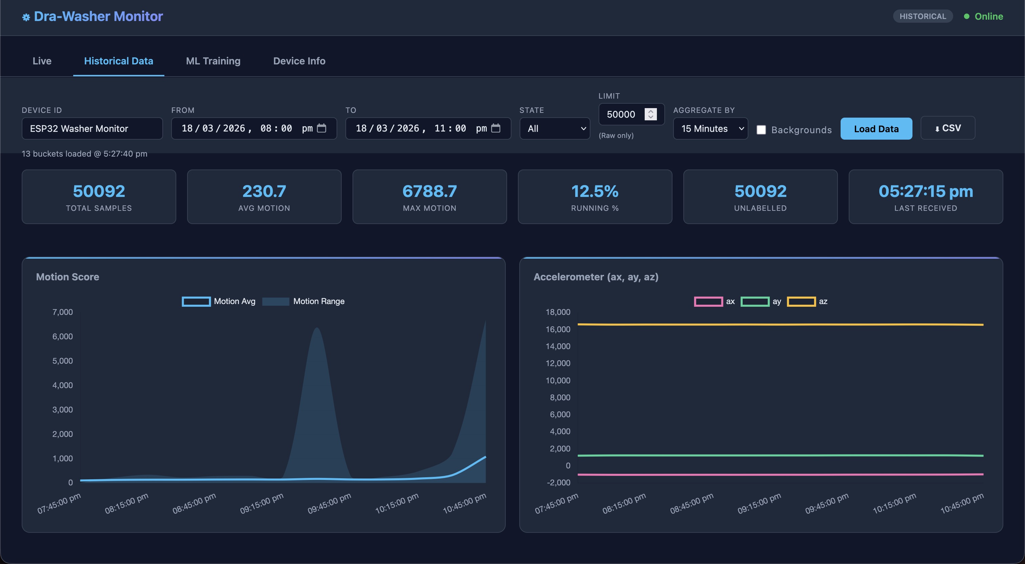
Task: Hide the ay accelerometer series
Action: pyautogui.click(x=755, y=301)
